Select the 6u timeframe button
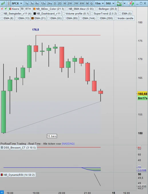The image size is (148, 194). click(37, 3)
